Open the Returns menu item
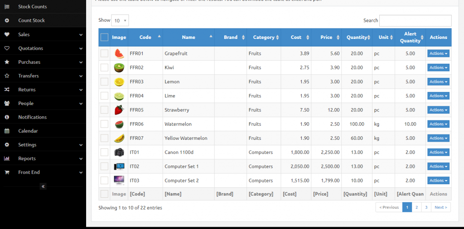The width and height of the screenshot is (464, 229). 43,90
